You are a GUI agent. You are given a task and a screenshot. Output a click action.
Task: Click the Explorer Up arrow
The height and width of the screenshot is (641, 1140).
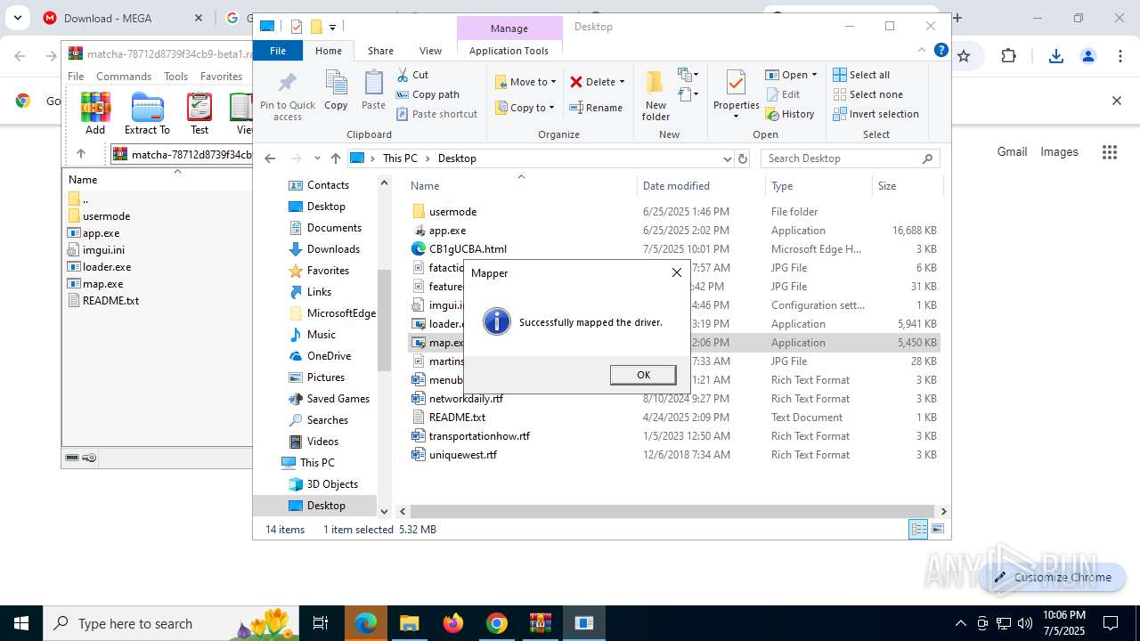[335, 158]
